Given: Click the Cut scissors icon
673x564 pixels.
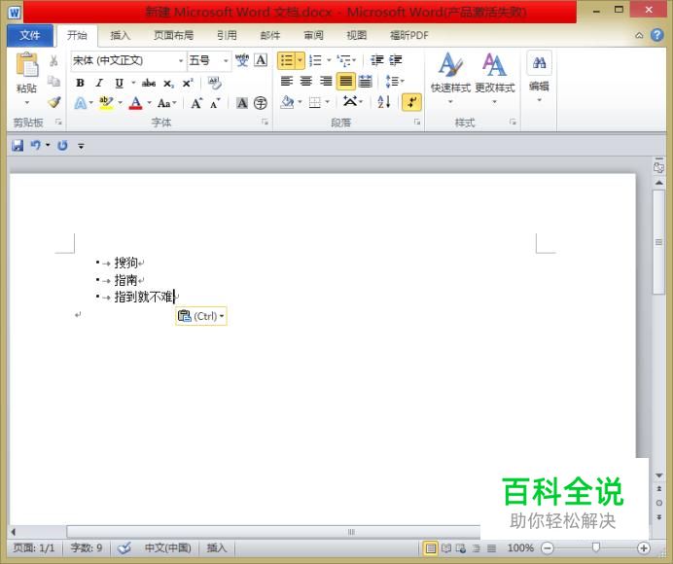Looking at the screenshot, I should (x=53, y=60).
